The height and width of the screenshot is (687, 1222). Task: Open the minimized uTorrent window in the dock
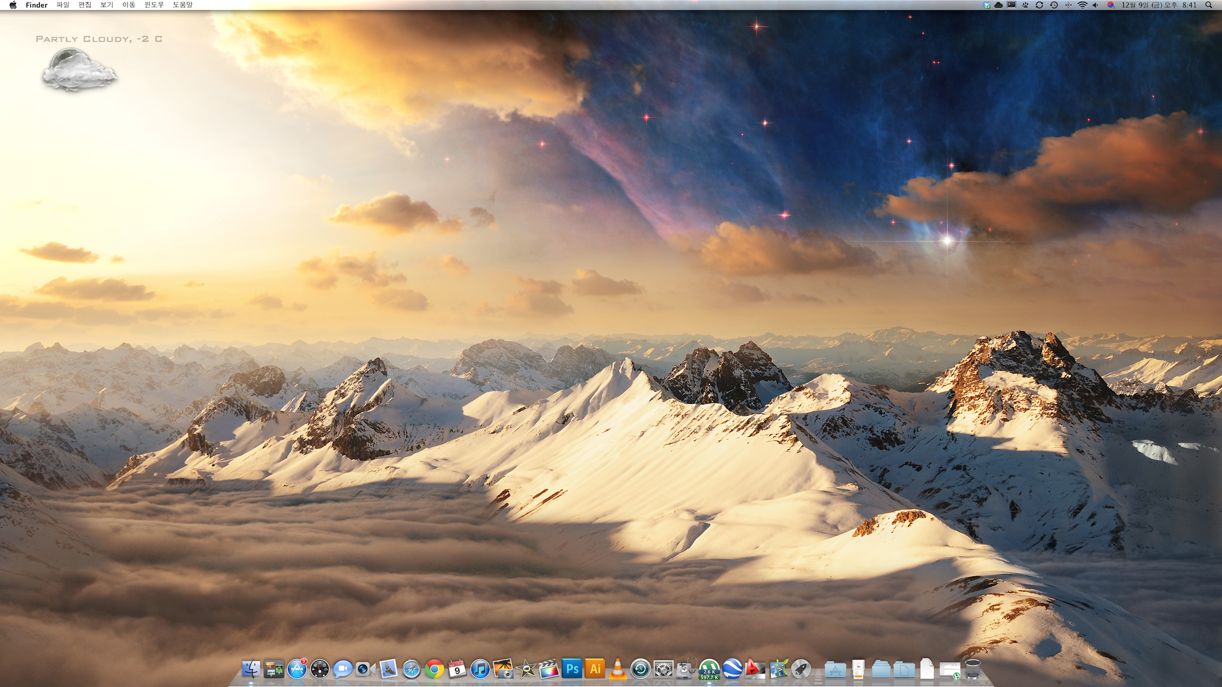tap(950, 671)
